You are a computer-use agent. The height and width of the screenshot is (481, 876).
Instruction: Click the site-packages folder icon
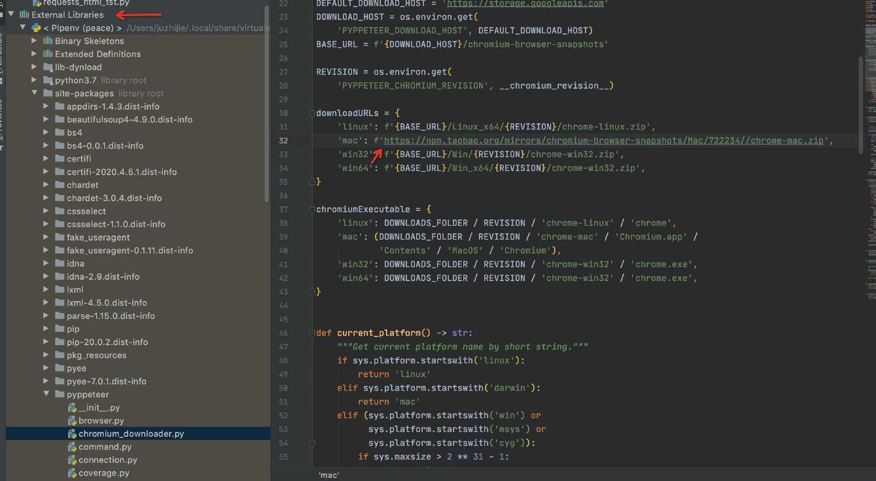coord(48,94)
